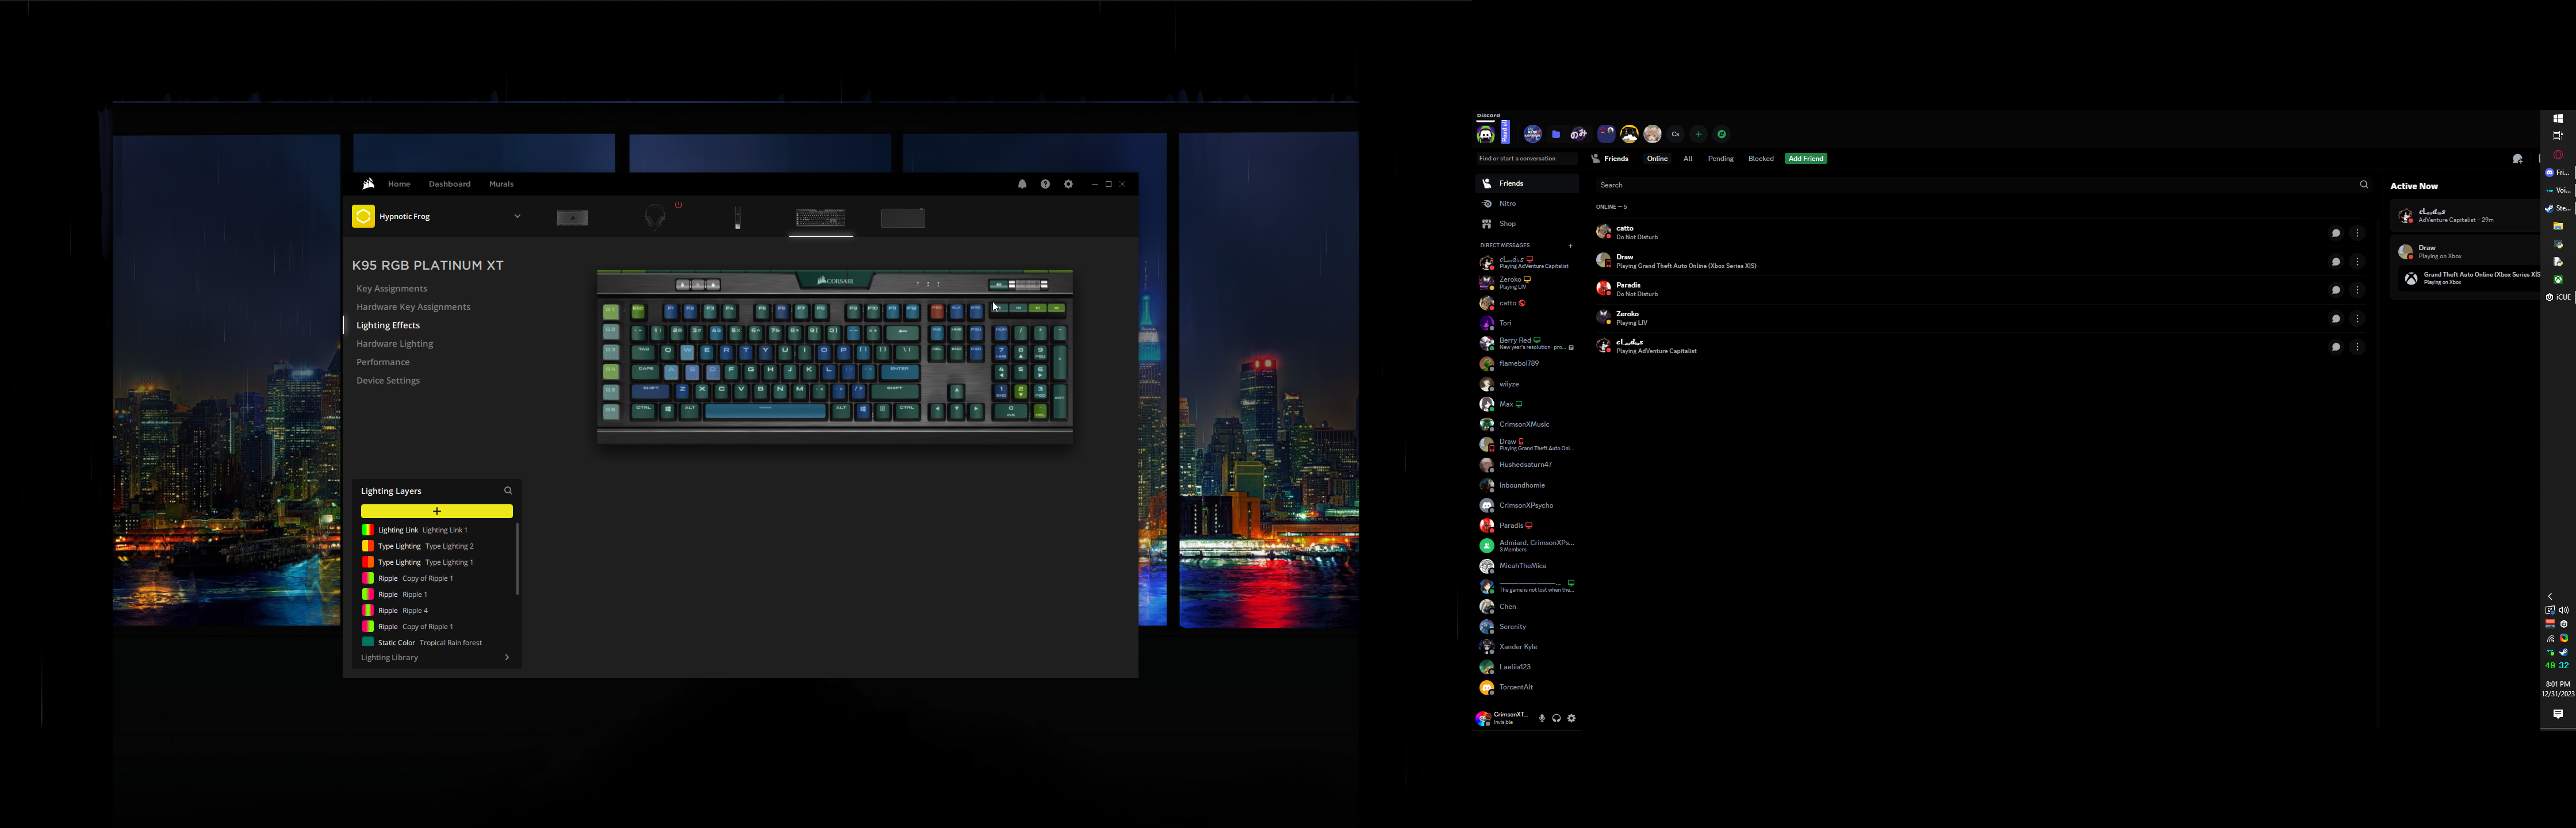Expand the Lighting Library section
The image size is (2576, 828).
(506, 658)
